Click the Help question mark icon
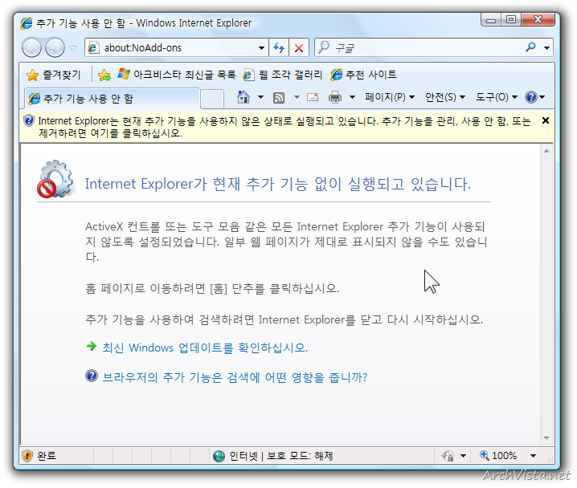This screenshot has height=488, width=577. point(531,97)
